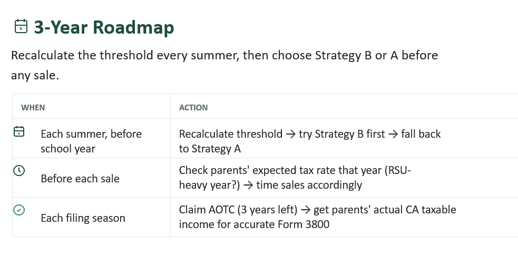518x267 pixels.
Task: Click the calendar icon beside 3-Year Roadmap heading
Action: 21,26
